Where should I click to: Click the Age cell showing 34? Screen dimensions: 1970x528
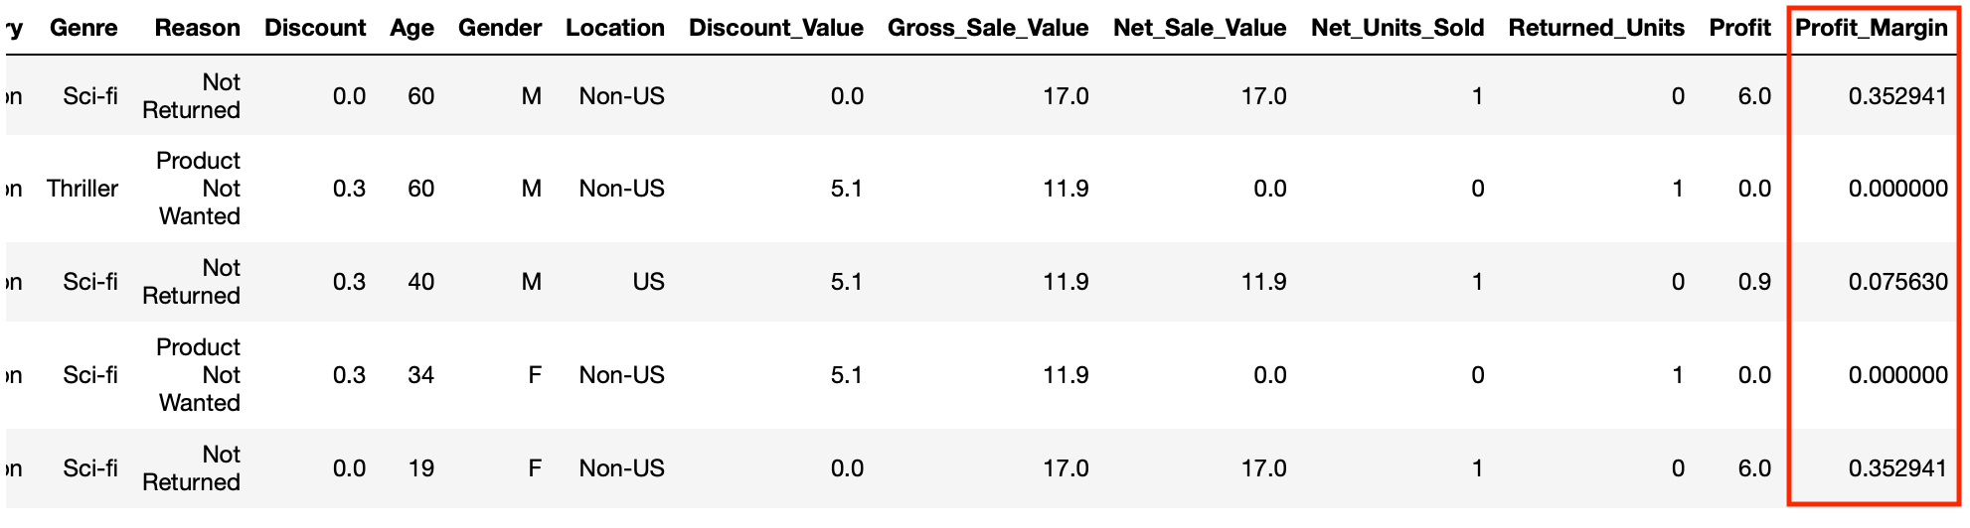420,375
